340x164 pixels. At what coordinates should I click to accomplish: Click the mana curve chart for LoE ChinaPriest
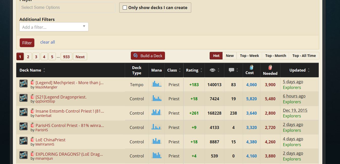[156, 141]
